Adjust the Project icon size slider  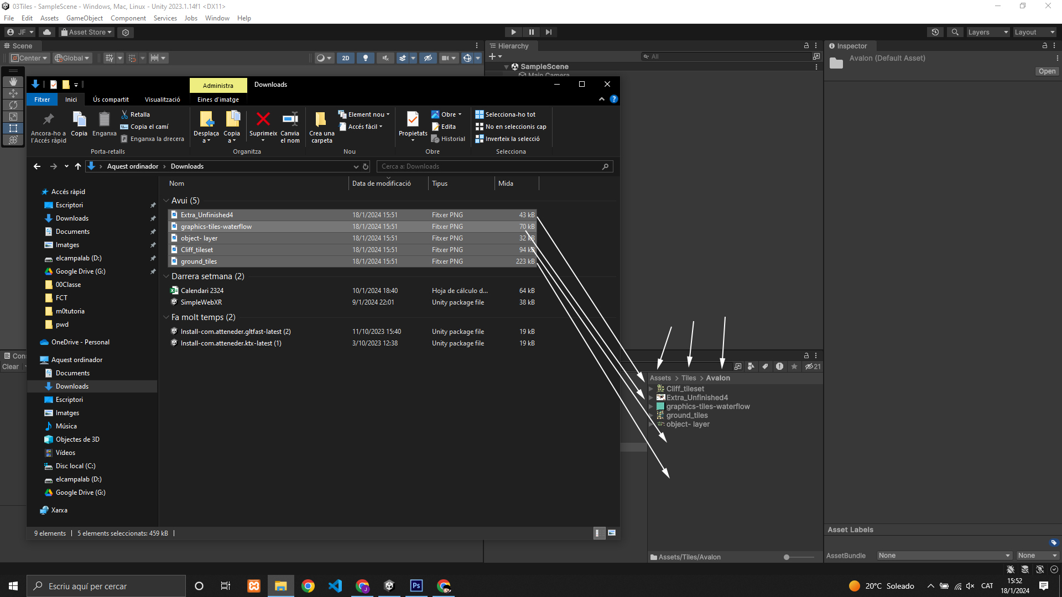pos(787,557)
